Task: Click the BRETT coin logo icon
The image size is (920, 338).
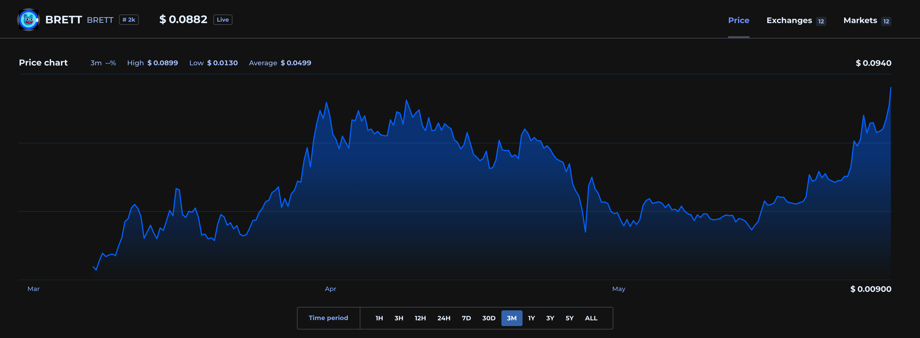Action: [28, 20]
